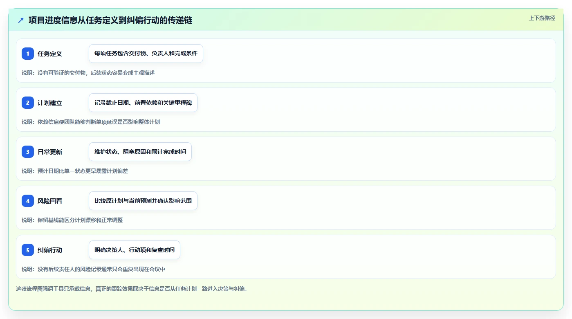The image size is (572, 319).
Task: Select the 纠偏行动 step label
Action: tap(50, 250)
